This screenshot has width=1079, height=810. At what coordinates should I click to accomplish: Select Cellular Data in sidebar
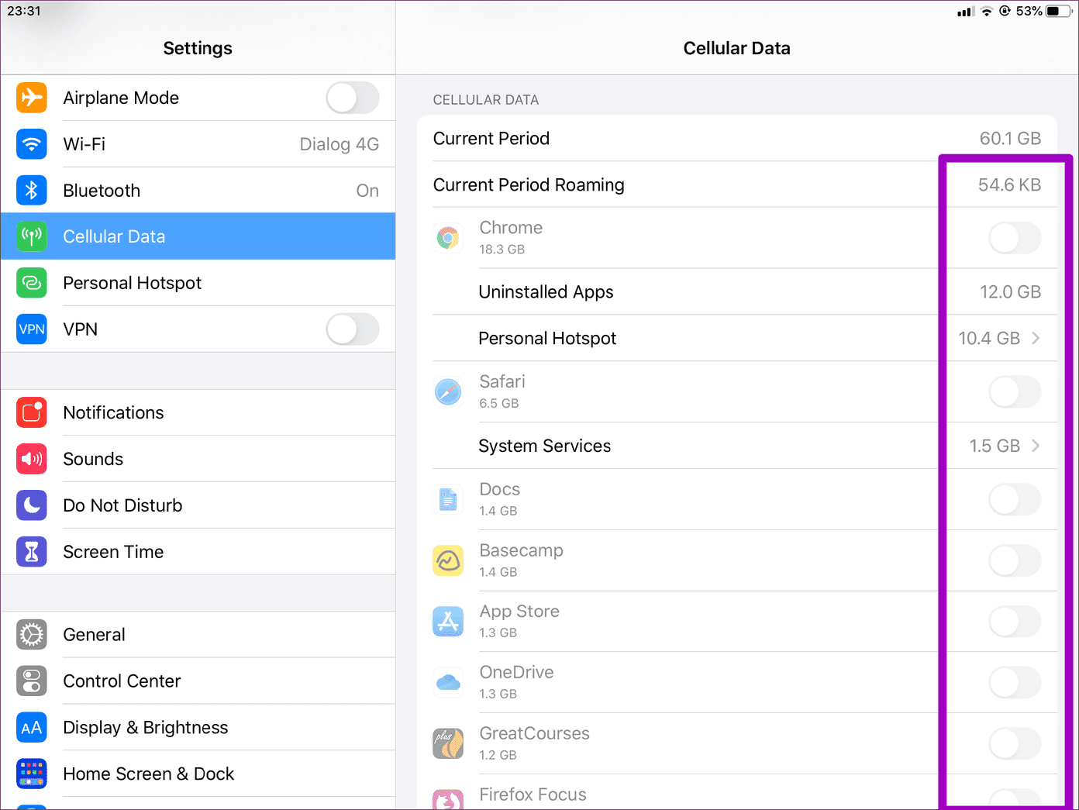[198, 236]
